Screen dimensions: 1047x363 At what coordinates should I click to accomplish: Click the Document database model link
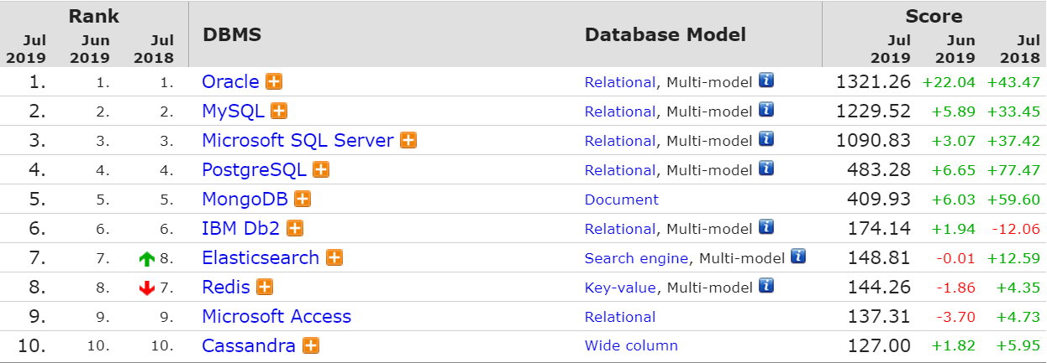tap(622, 200)
